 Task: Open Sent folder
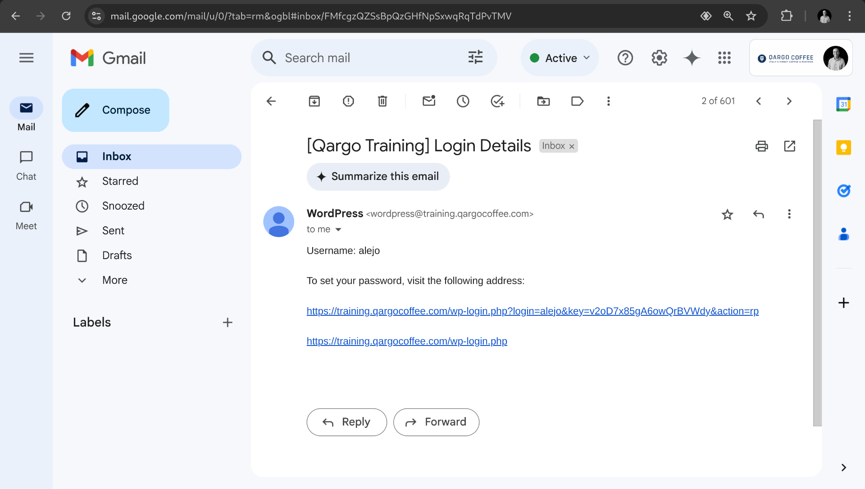click(x=152, y=231)
